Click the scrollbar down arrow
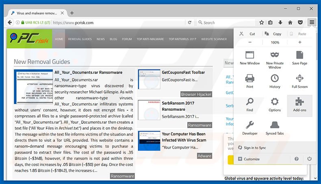 [x=315, y=178]
